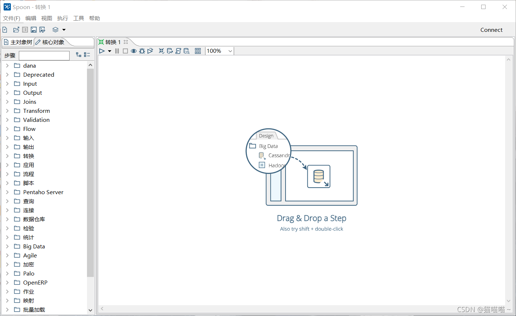Expand the Input folder

coord(7,84)
